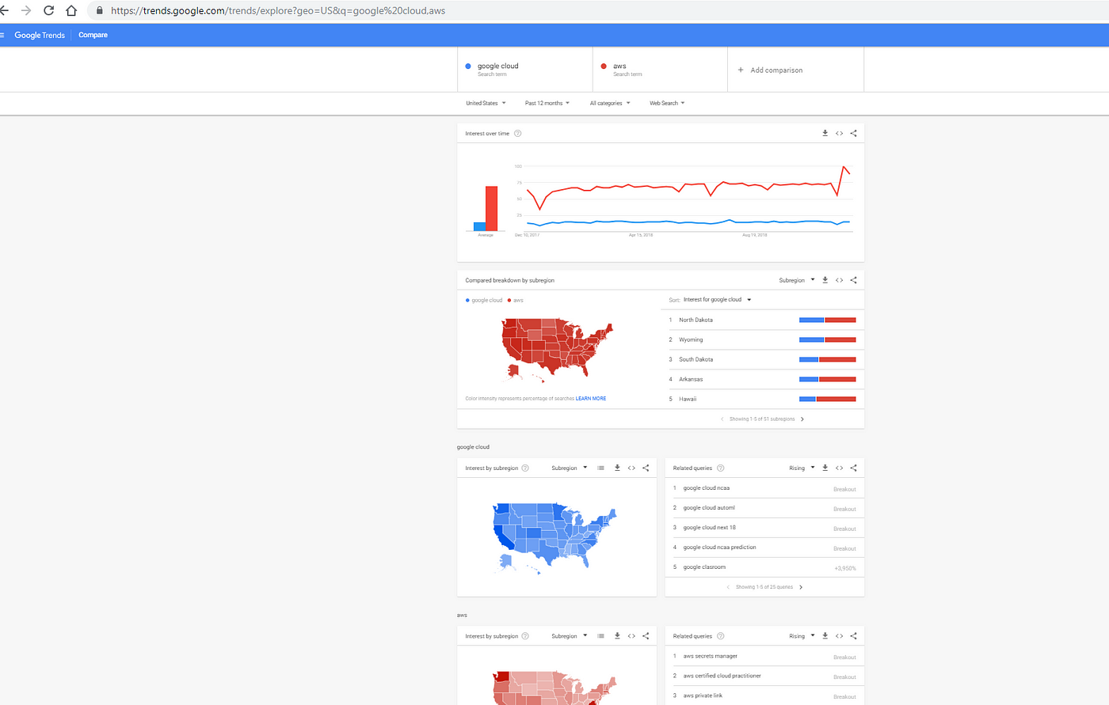Click the compared breakdown red US map
1109x705 pixels.
[557, 350]
